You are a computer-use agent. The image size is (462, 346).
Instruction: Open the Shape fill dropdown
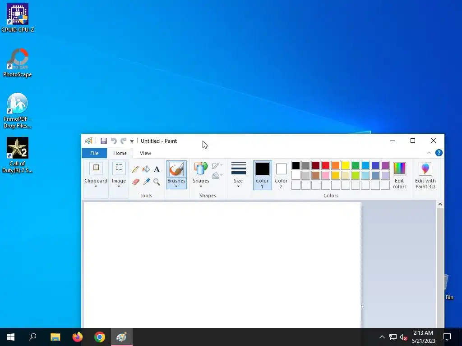(x=217, y=176)
